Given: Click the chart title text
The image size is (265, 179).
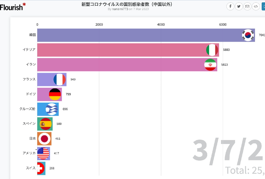Looking at the screenshot, I should [127, 4].
